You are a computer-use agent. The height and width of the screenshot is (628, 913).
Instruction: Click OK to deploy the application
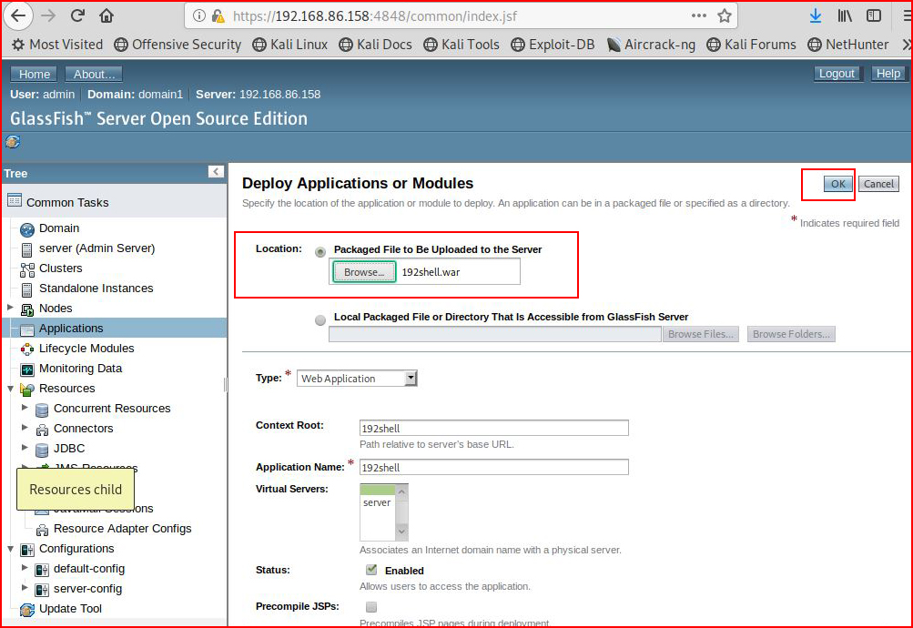[837, 184]
